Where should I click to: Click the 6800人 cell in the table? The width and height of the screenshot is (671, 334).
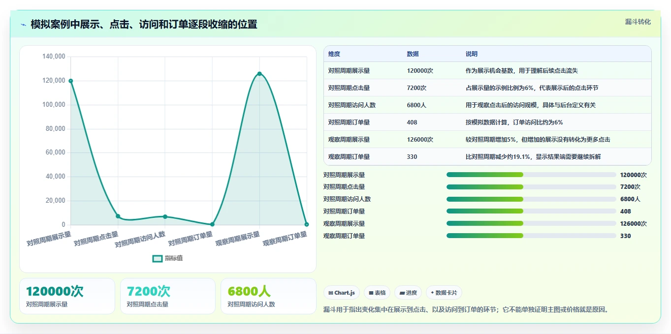[x=416, y=105]
